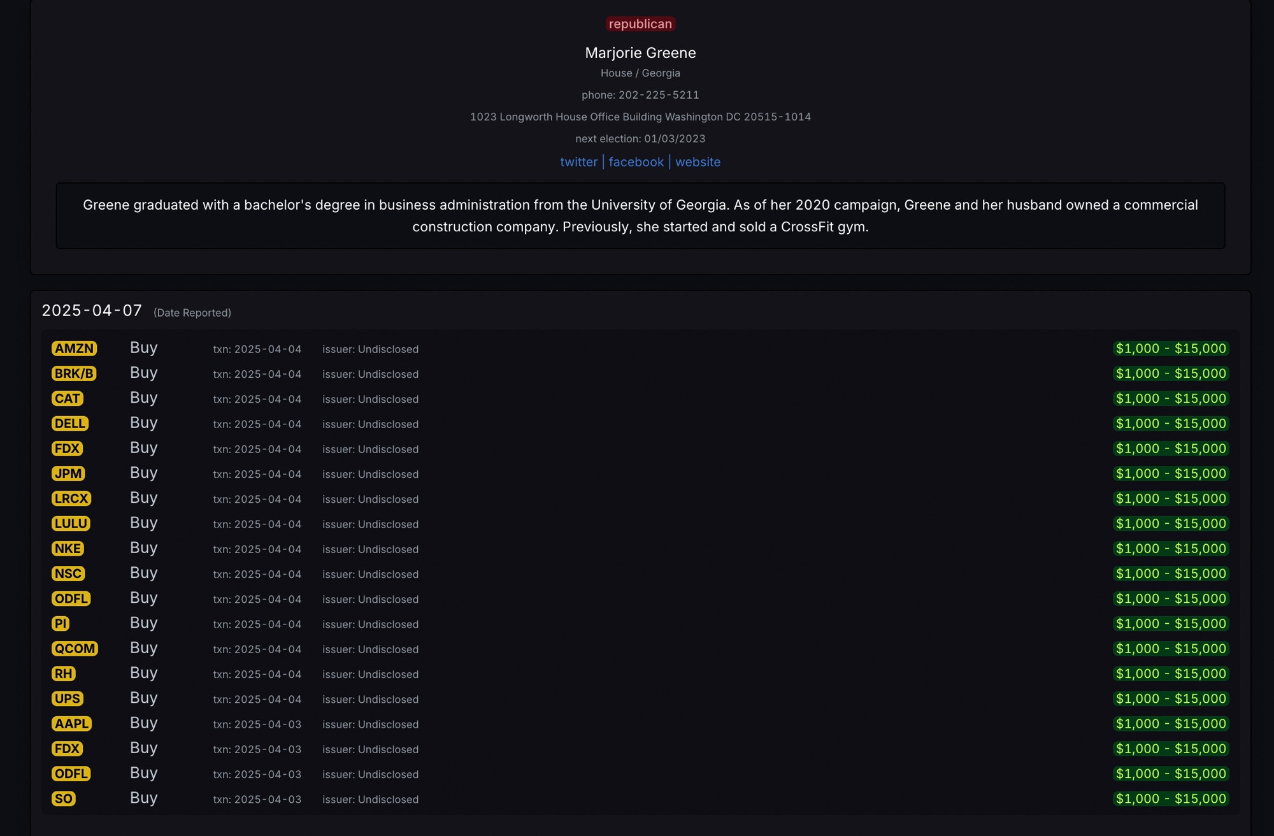This screenshot has width=1274, height=836.
Task: Click the NSC ticker badge
Action: pos(68,573)
